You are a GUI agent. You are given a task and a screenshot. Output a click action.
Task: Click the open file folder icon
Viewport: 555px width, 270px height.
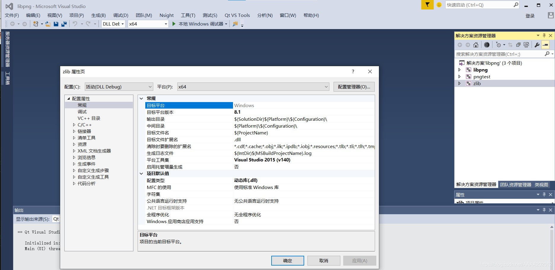tap(48, 24)
